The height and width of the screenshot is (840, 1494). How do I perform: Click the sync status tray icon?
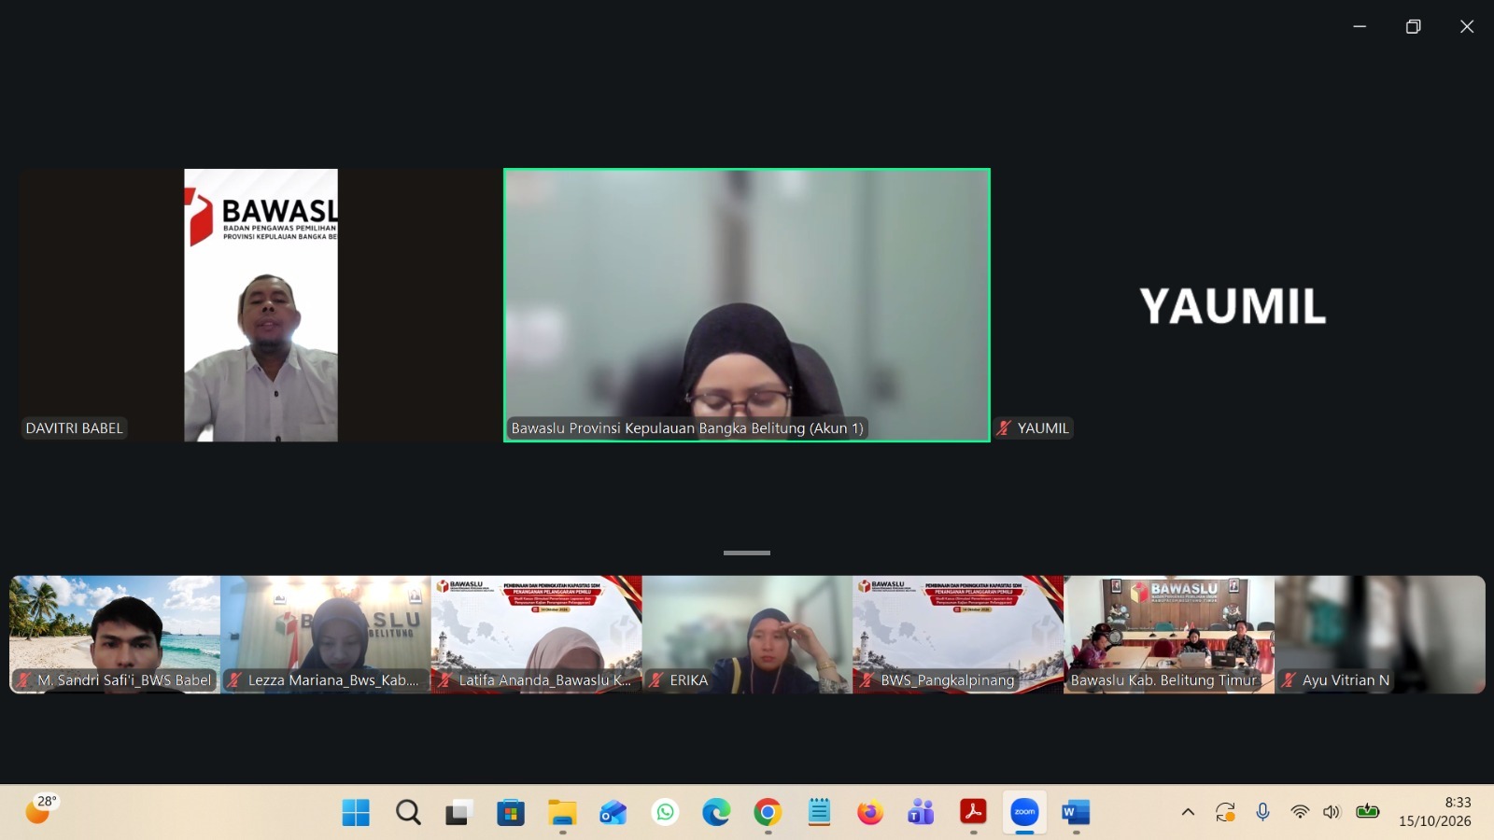[x=1225, y=812]
